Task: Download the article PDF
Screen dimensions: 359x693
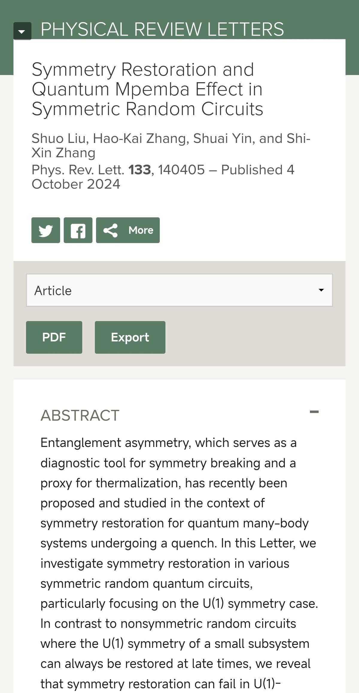Action: coord(54,337)
